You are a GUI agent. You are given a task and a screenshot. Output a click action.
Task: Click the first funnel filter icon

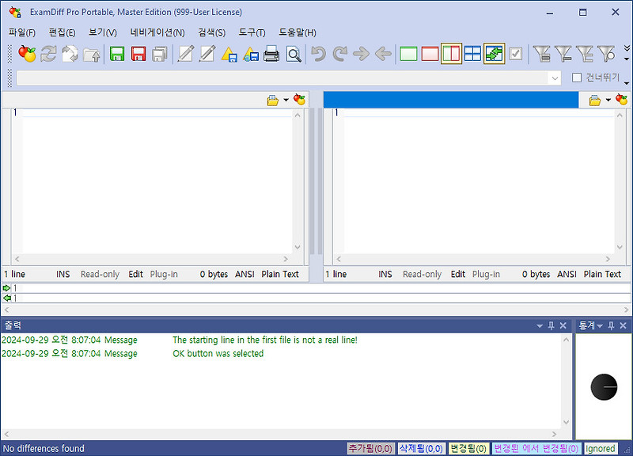[541, 54]
